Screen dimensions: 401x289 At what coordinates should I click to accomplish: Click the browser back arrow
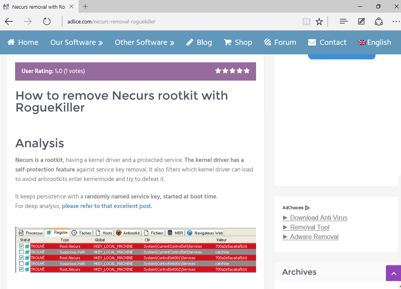click(x=9, y=21)
